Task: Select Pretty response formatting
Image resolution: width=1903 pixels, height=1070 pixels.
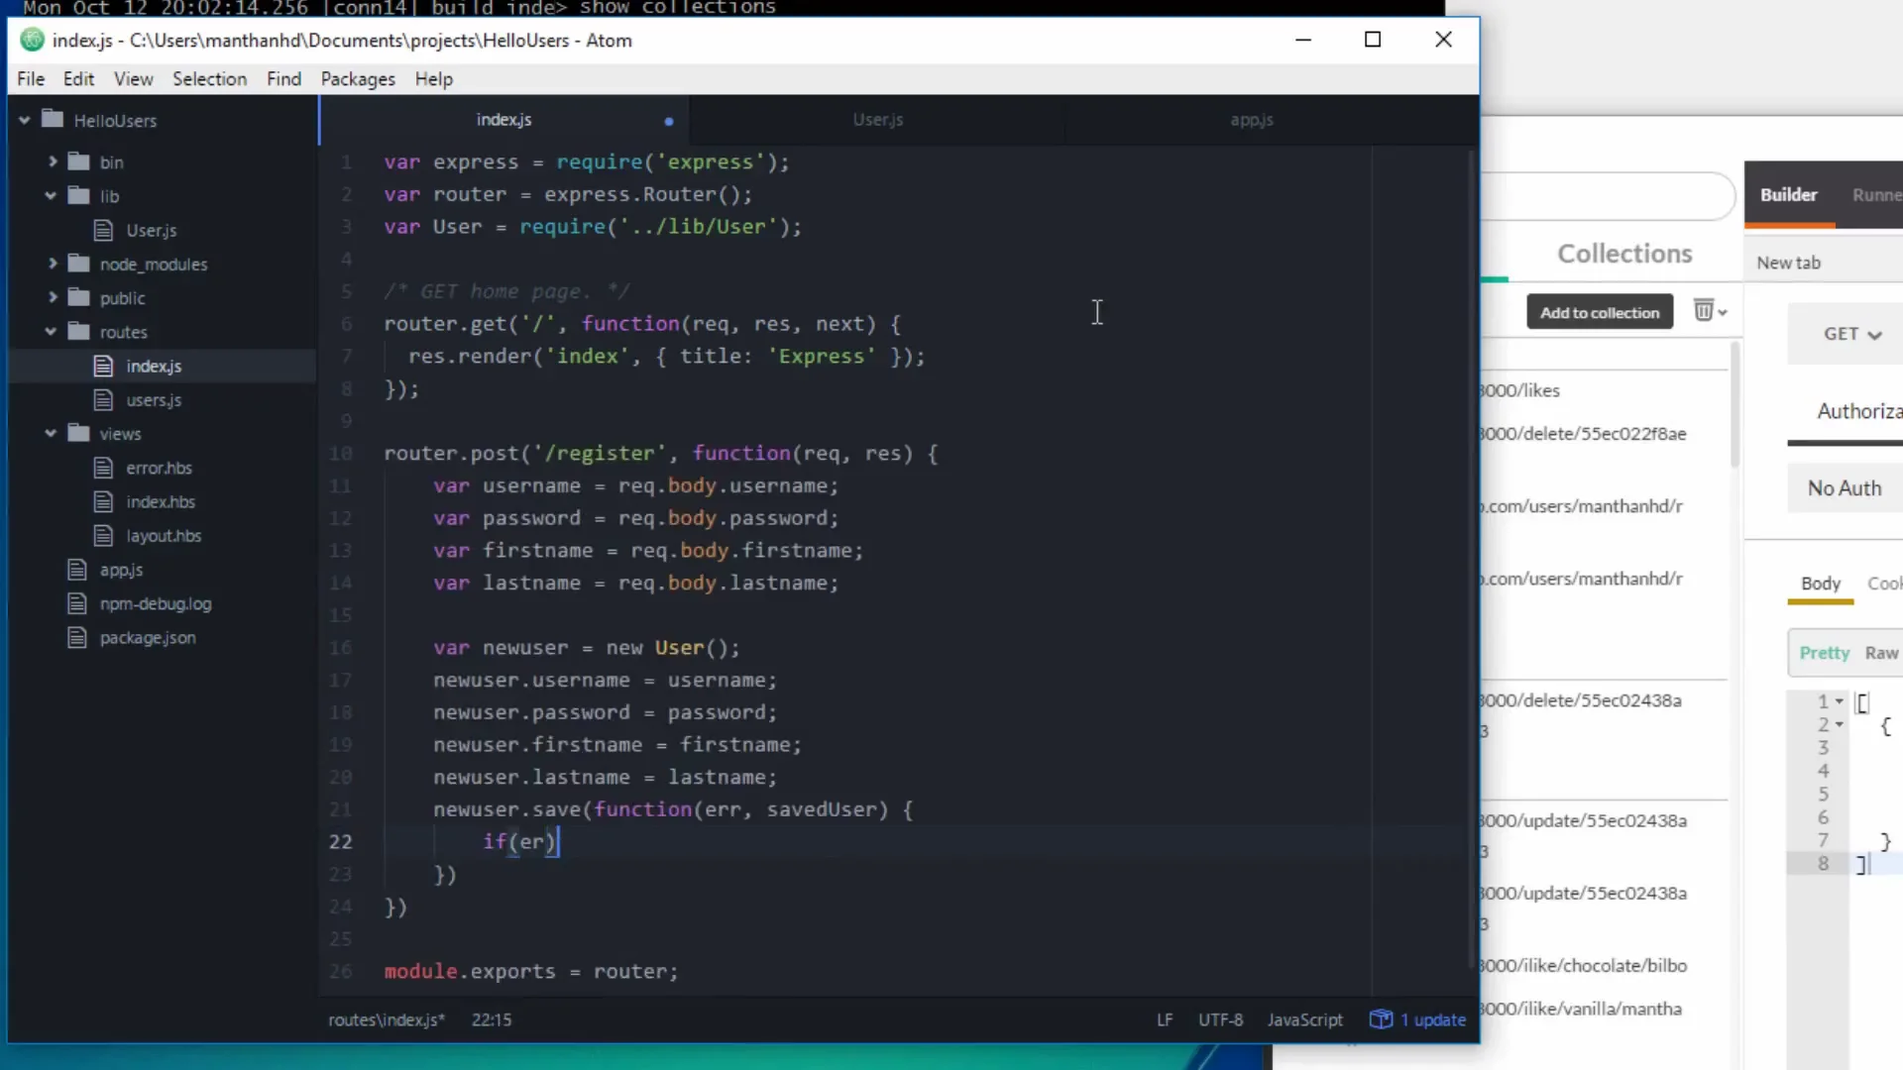Action: pos(1824,653)
